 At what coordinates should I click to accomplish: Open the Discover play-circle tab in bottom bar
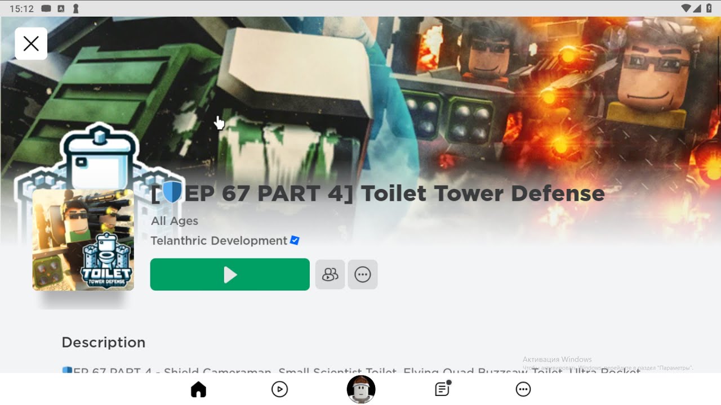(279, 389)
